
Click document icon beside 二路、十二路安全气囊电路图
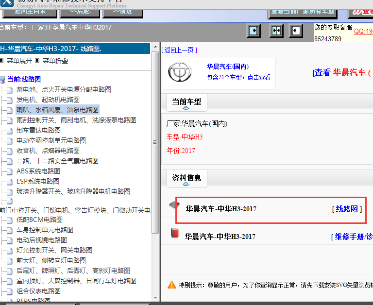pyautogui.click(x=10, y=161)
